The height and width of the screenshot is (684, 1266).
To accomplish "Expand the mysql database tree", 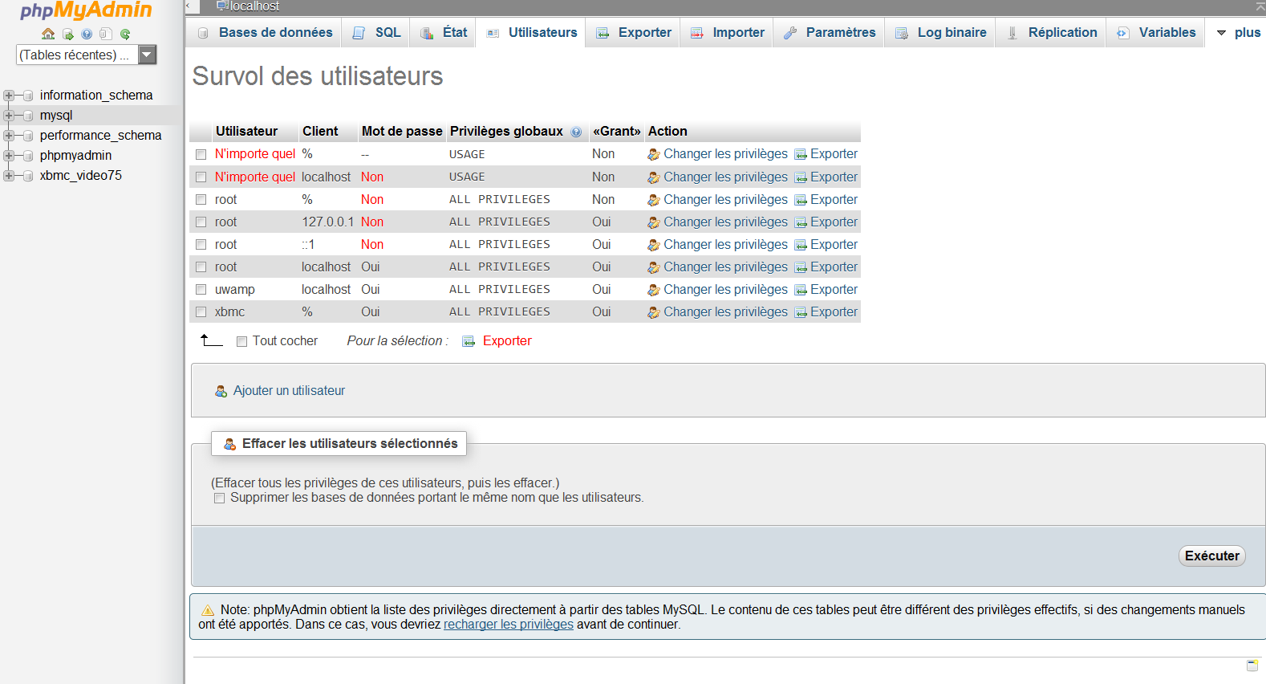I will [x=9, y=116].
